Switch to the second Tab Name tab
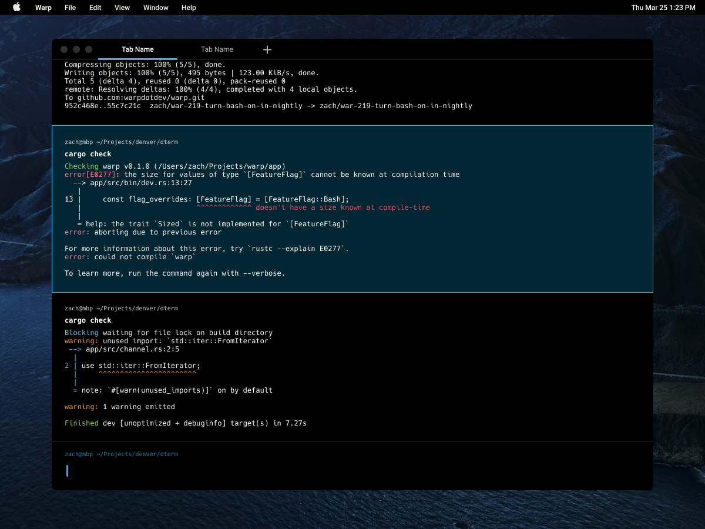 click(x=217, y=49)
